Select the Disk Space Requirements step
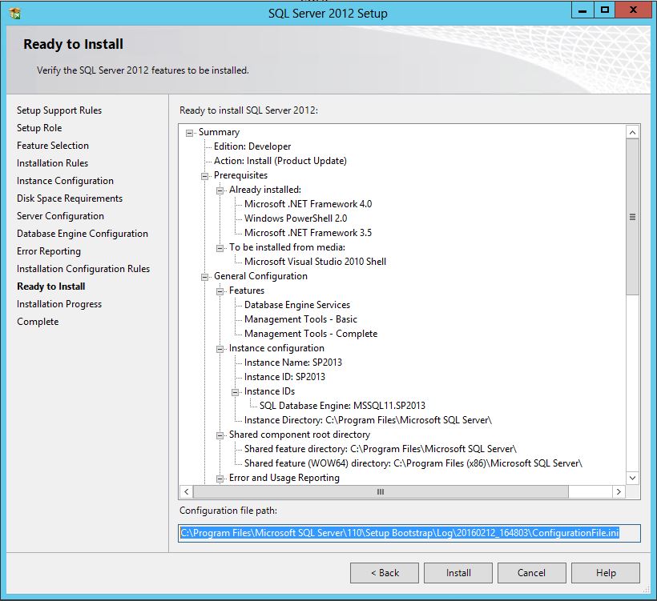The height and width of the screenshot is (601, 657). tap(70, 198)
